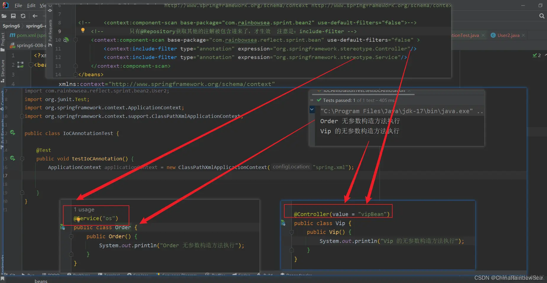Click the Spring bean gutter icon beside class Vip

pos(283,223)
